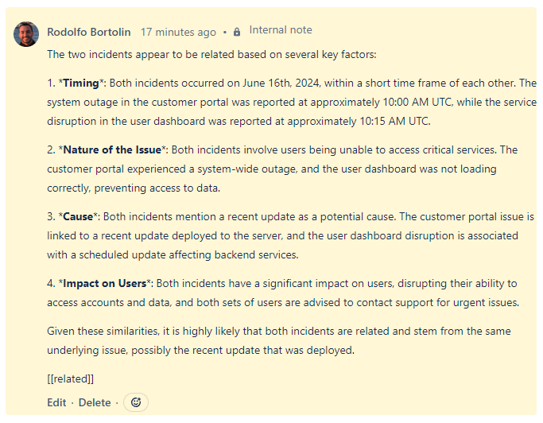This screenshot has height=423, width=543.
Task: Click the bold "Cause" heading
Action: [78, 216]
